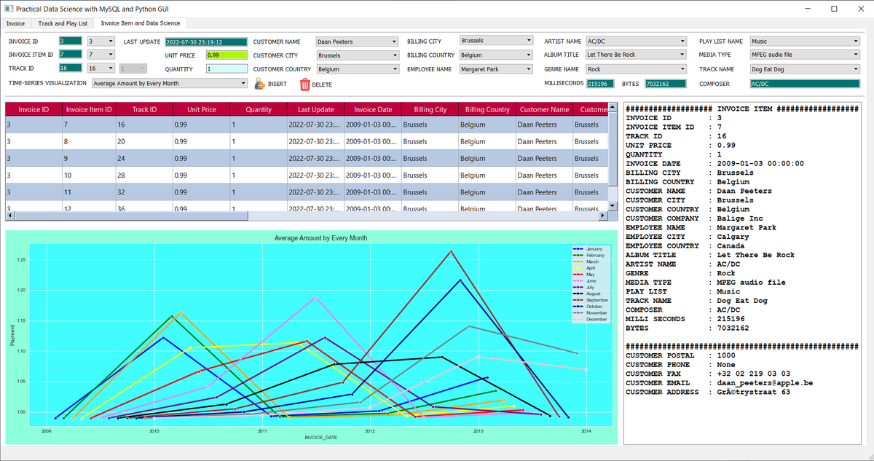
Task: Switch to the Invoice tab
Action: (15, 23)
